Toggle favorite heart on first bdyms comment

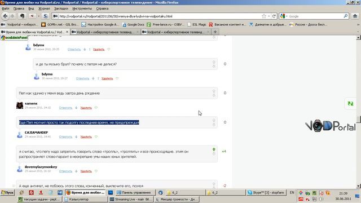point(109,49)
